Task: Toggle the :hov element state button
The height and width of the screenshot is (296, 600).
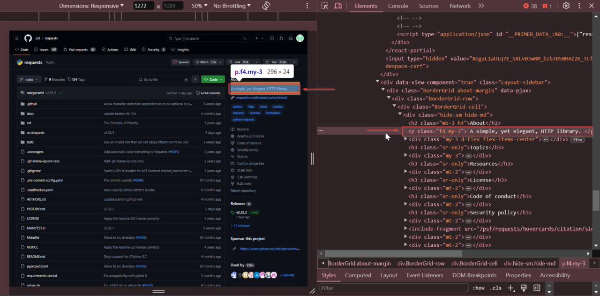Action: click(x=479, y=288)
